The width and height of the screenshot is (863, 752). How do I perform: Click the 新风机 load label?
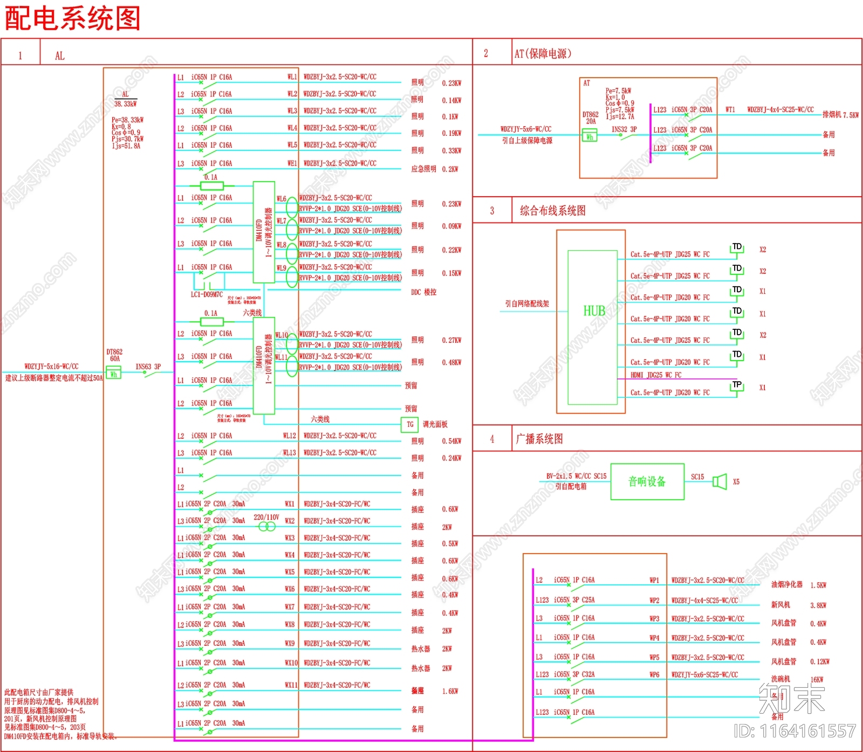pos(780,605)
